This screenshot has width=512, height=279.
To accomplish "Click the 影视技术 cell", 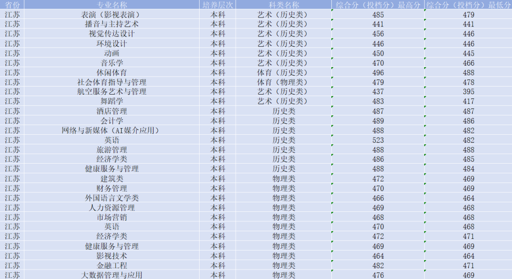I will click(x=112, y=256).
